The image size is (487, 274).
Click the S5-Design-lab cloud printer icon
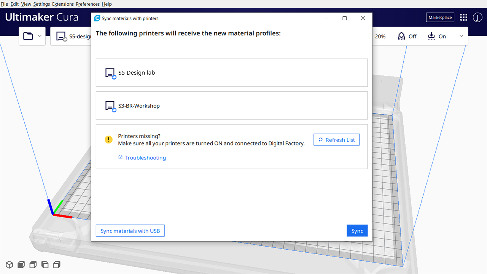point(110,73)
